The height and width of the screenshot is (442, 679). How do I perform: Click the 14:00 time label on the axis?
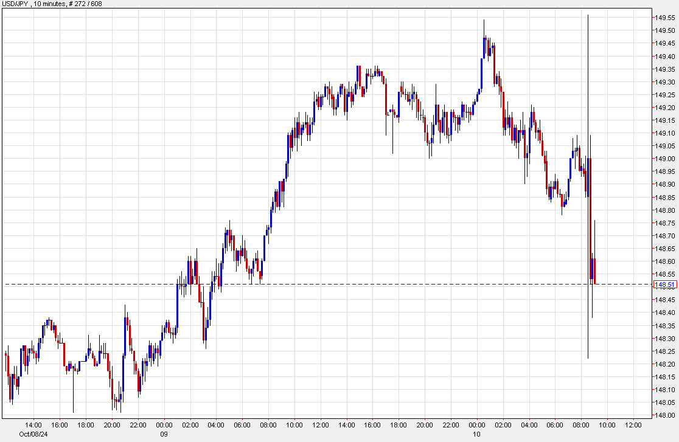(35, 426)
